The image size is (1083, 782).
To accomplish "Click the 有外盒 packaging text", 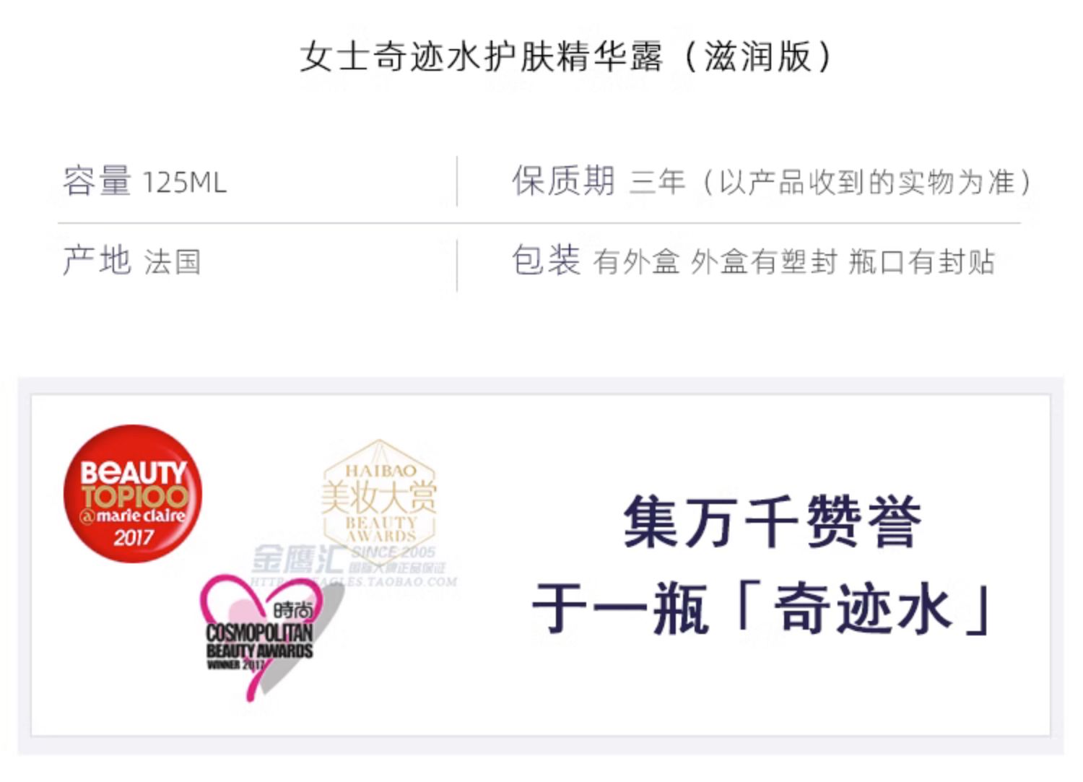I will (637, 261).
